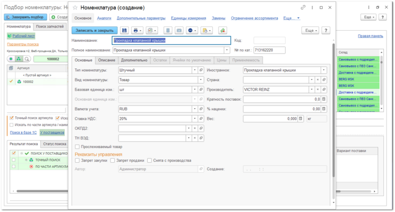Expand the Иностранное dropdown arrow
This screenshot has width=395, height=212.
[324, 70]
